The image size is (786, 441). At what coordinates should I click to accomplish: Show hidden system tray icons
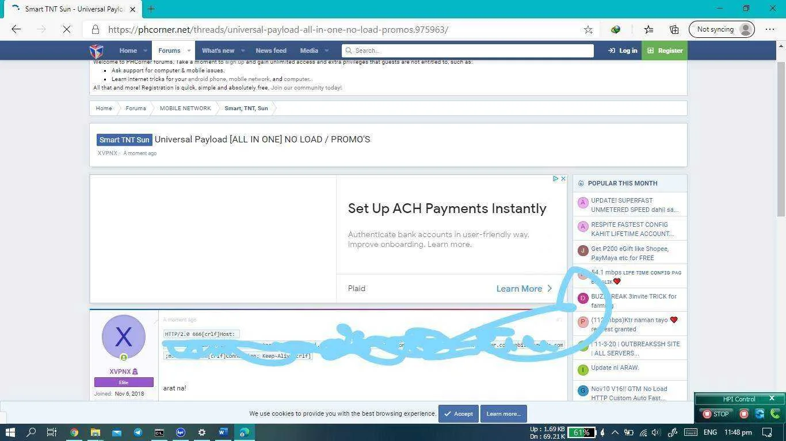[615, 432]
